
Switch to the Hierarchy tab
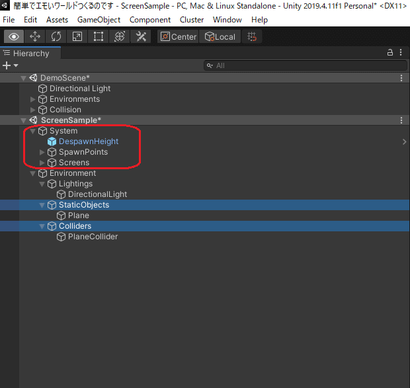point(30,54)
